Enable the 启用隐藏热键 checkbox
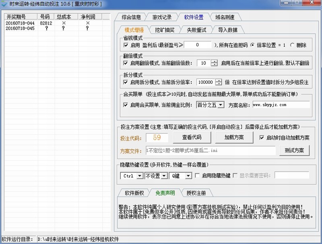The height and width of the screenshot is (244, 322). 197,176
